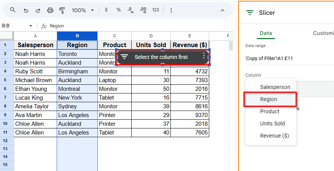This screenshot has width=334, height=171.
Task: Select the paint format roller icon
Action: pos(62,10)
